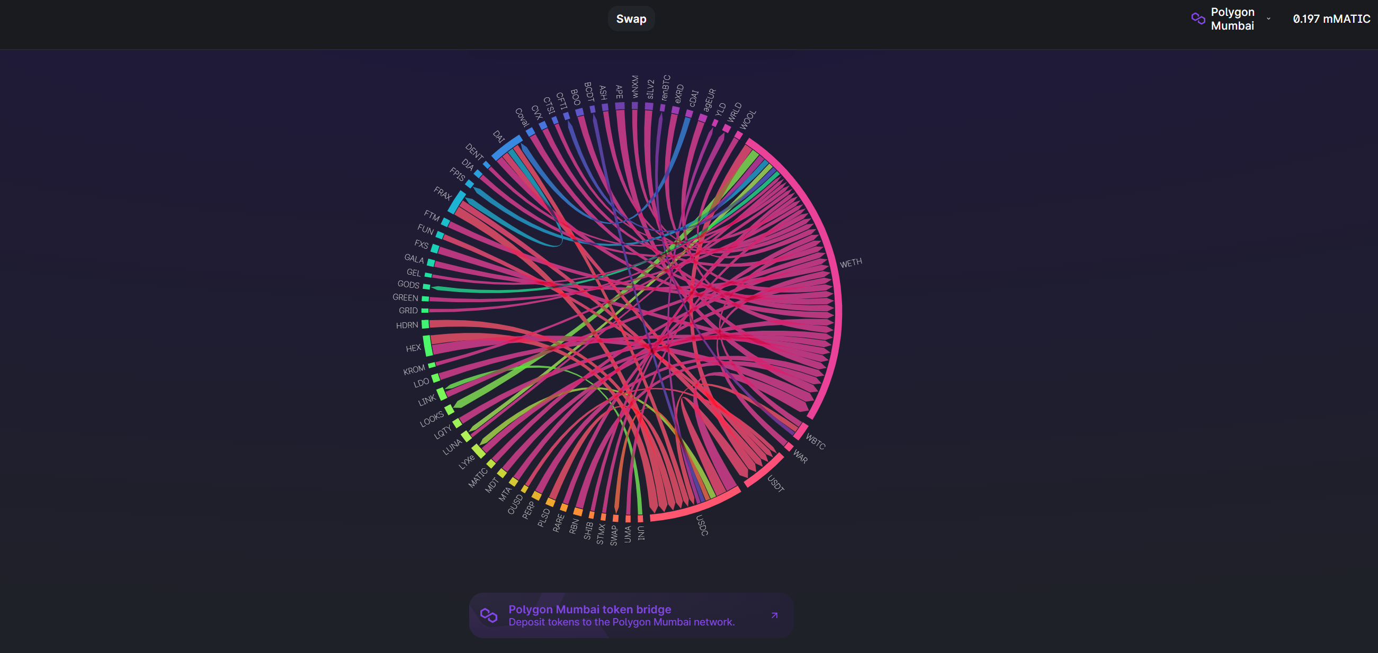The height and width of the screenshot is (653, 1378).
Task: Click the Polygon logo in header
Action: (x=1198, y=19)
